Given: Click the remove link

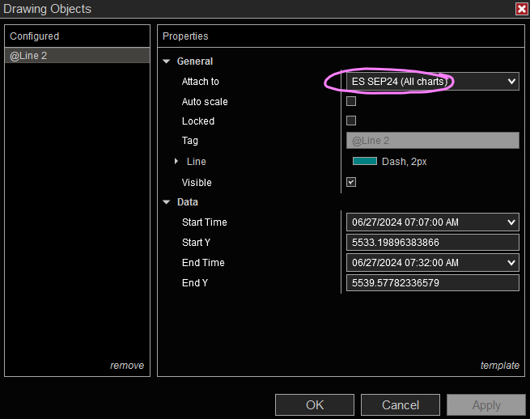Looking at the screenshot, I should coord(127,366).
